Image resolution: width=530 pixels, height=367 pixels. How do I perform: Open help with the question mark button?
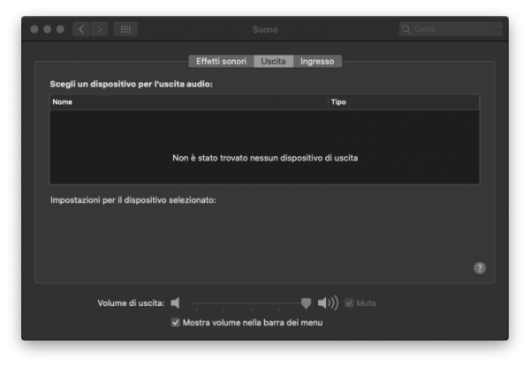[480, 268]
